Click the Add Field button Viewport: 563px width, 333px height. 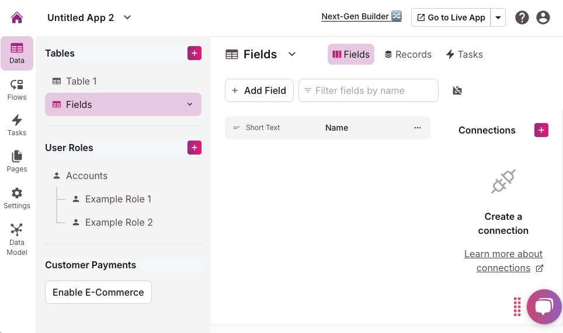[x=259, y=90]
